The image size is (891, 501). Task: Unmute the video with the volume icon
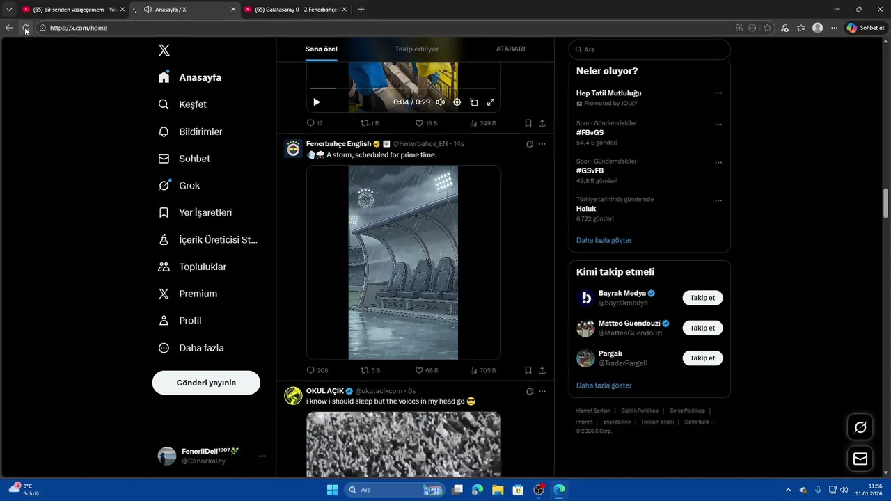[x=441, y=102]
